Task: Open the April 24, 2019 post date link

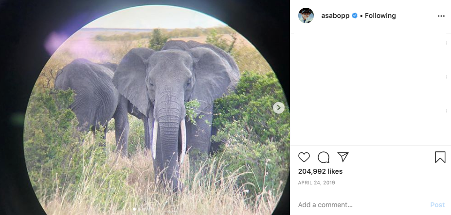Action: point(316,182)
